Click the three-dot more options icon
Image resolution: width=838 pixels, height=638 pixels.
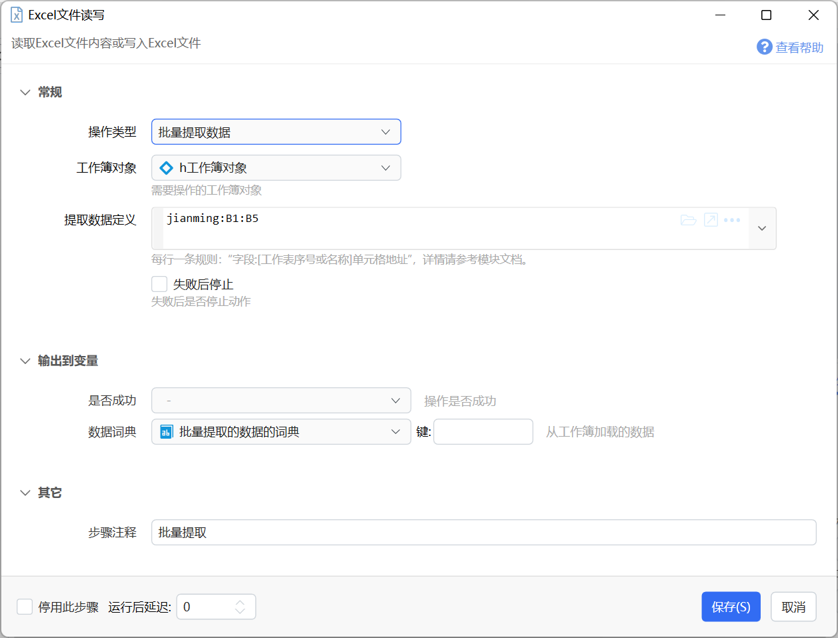coord(732,220)
